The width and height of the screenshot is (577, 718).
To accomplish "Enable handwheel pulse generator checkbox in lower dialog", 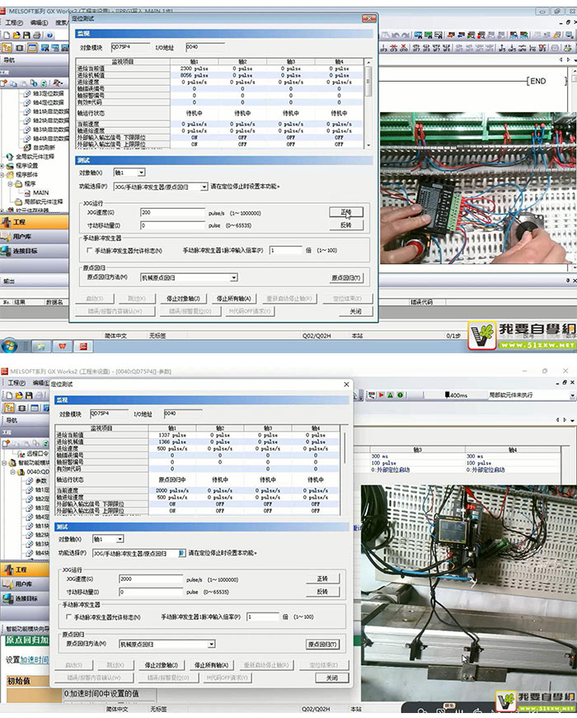I will pyautogui.click(x=68, y=616).
